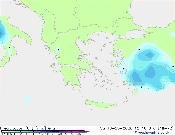This screenshot has width=175, height=135.
Task: Pick the 20–25 mm legend color swatch
Action: pos(49,131)
